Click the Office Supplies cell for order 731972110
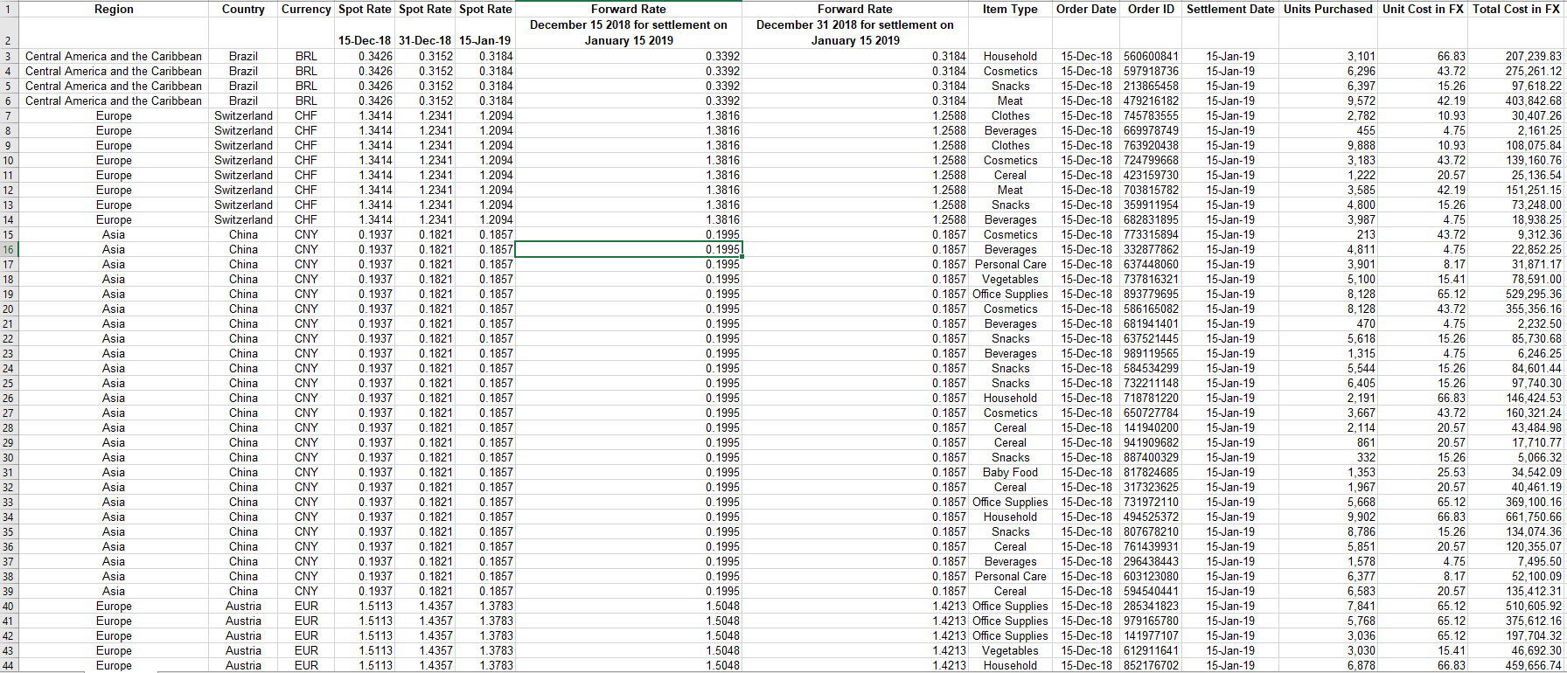1567x673 pixels. (1010, 503)
